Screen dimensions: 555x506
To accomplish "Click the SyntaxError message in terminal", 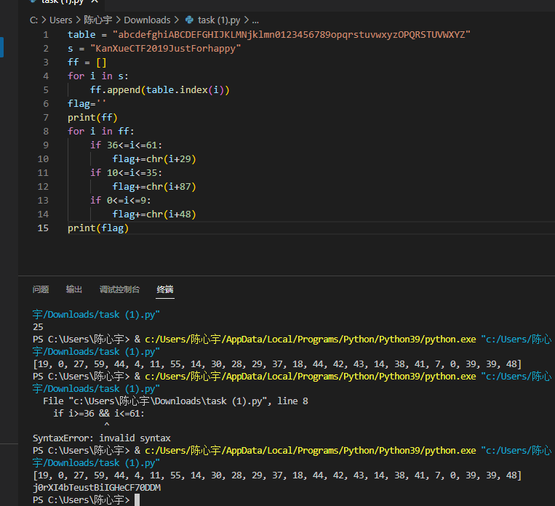I will point(102,438).
